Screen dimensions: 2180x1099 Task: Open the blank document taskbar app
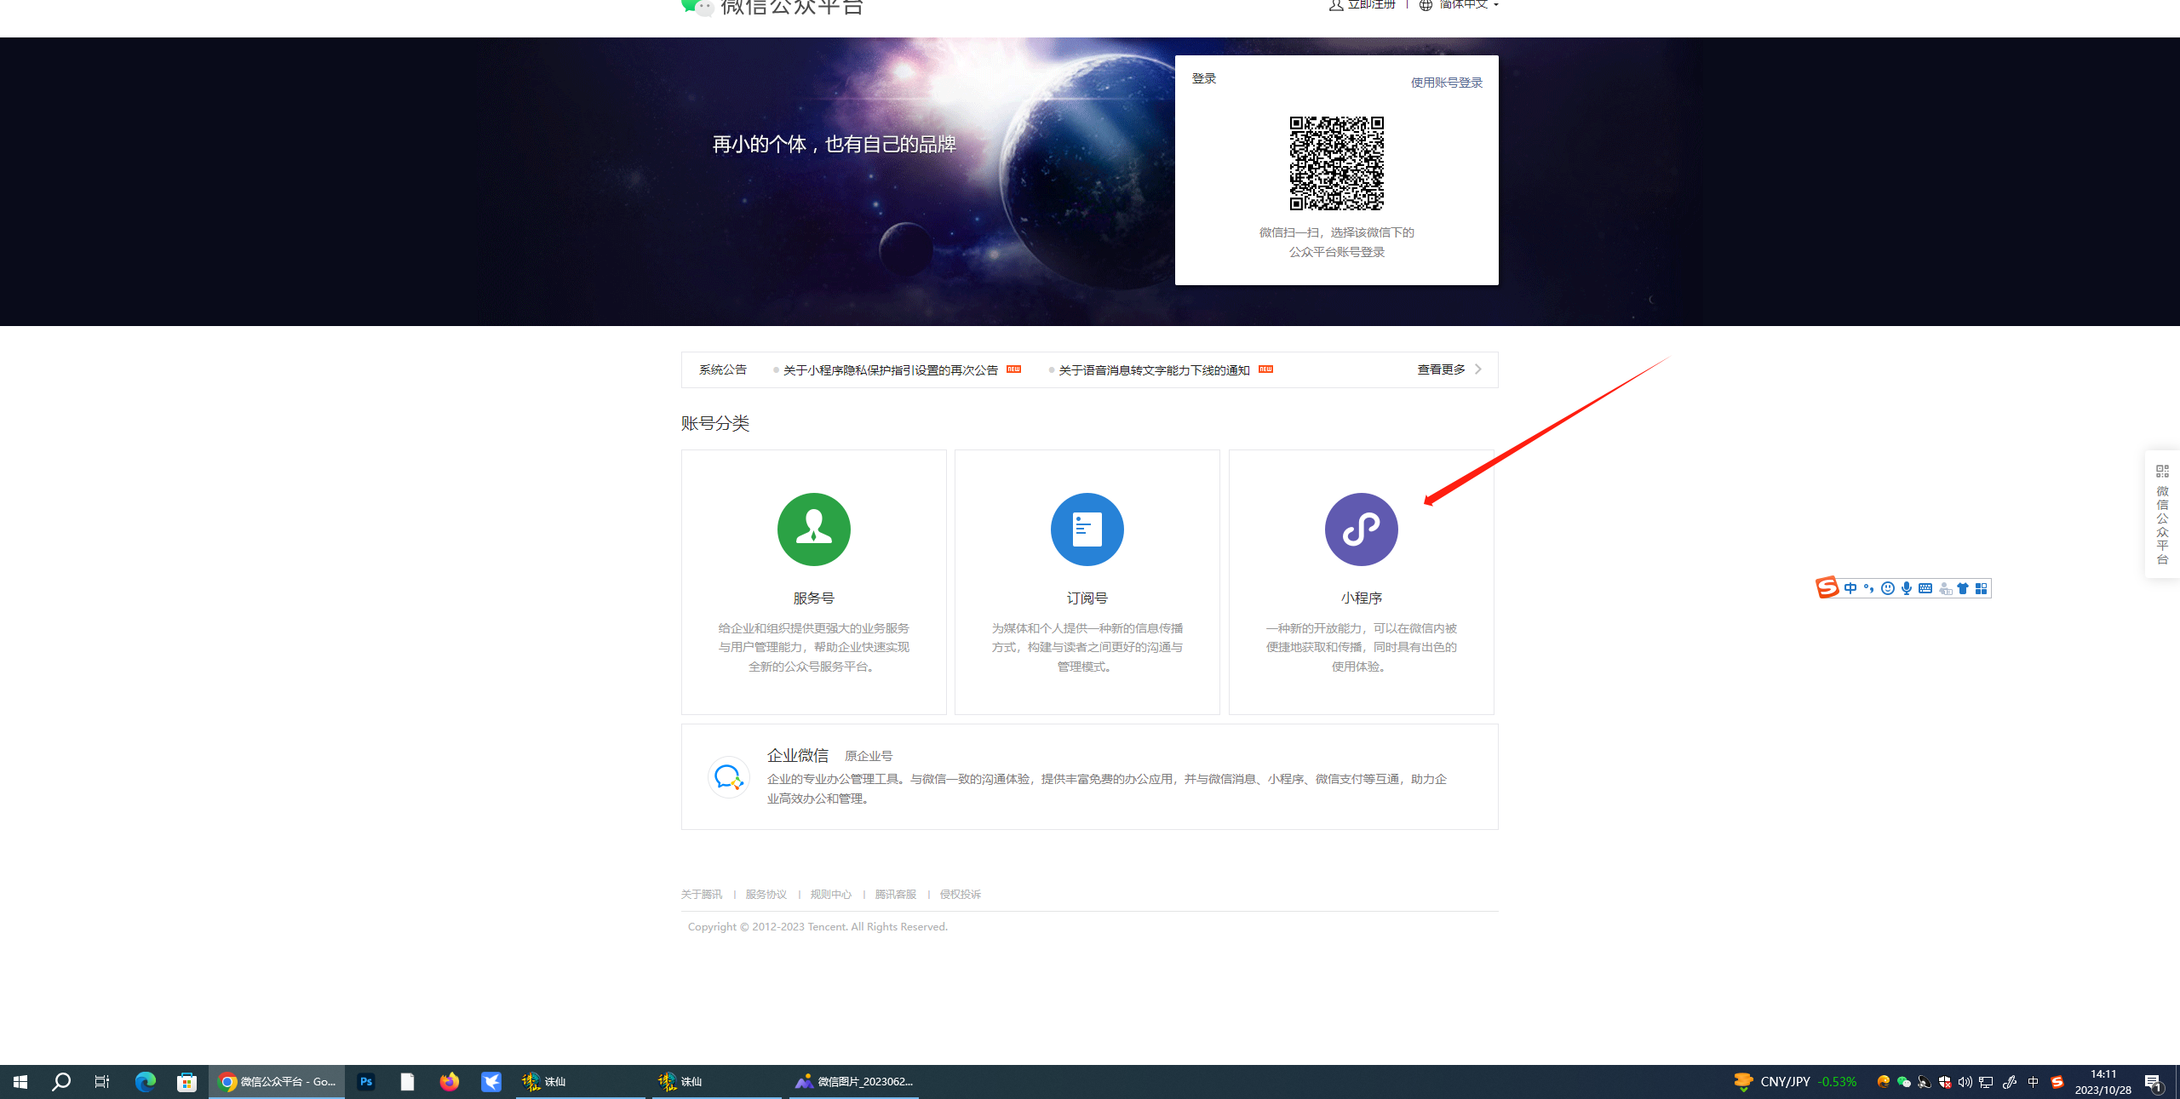[408, 1081]
